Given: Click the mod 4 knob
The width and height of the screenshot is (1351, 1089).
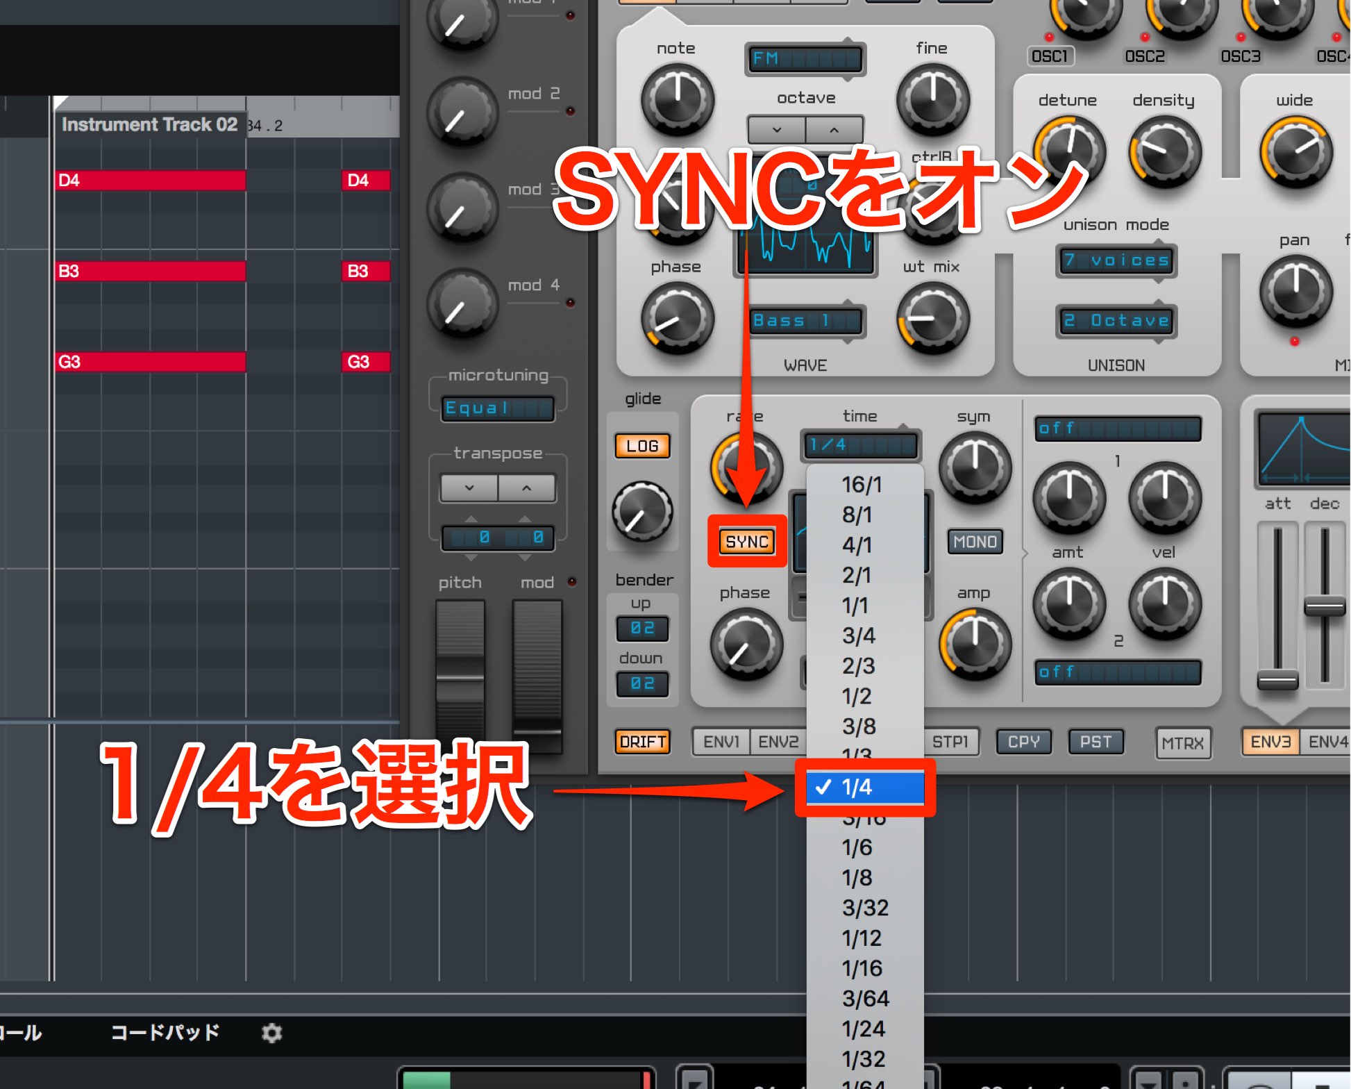Looking at the screenshot, I should point(462,304).
